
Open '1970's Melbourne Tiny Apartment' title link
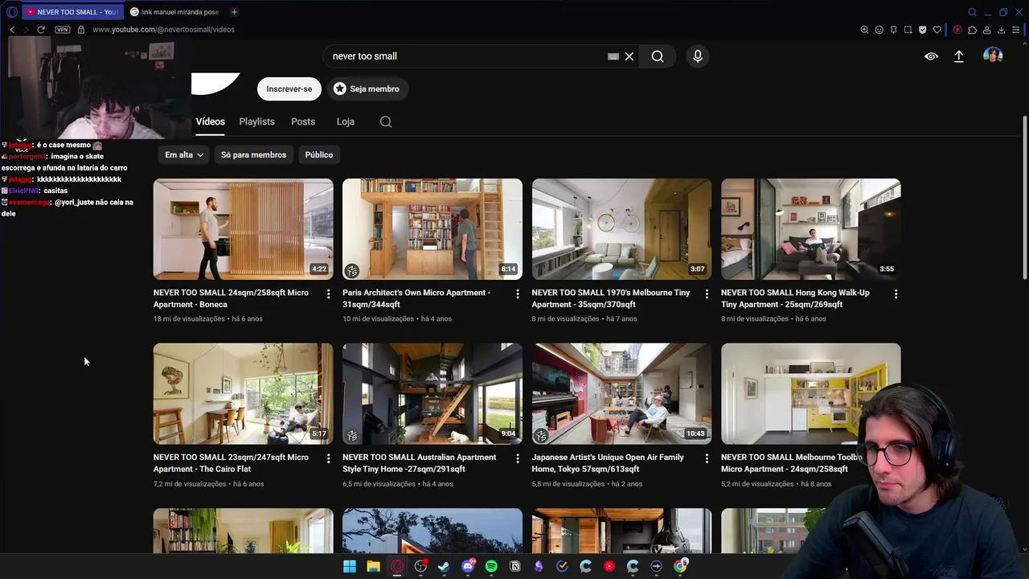[x=611, y=298]
